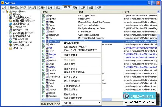Click the driver icon beside HTTP
The width and height of the screenshot is (162, 107).
[x=47, y=51]
